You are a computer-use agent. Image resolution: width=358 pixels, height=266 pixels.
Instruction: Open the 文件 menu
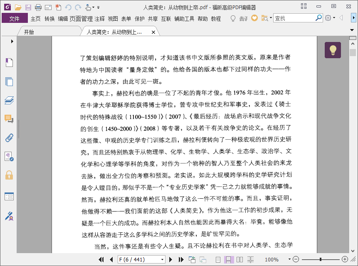[x=15, y=18]
